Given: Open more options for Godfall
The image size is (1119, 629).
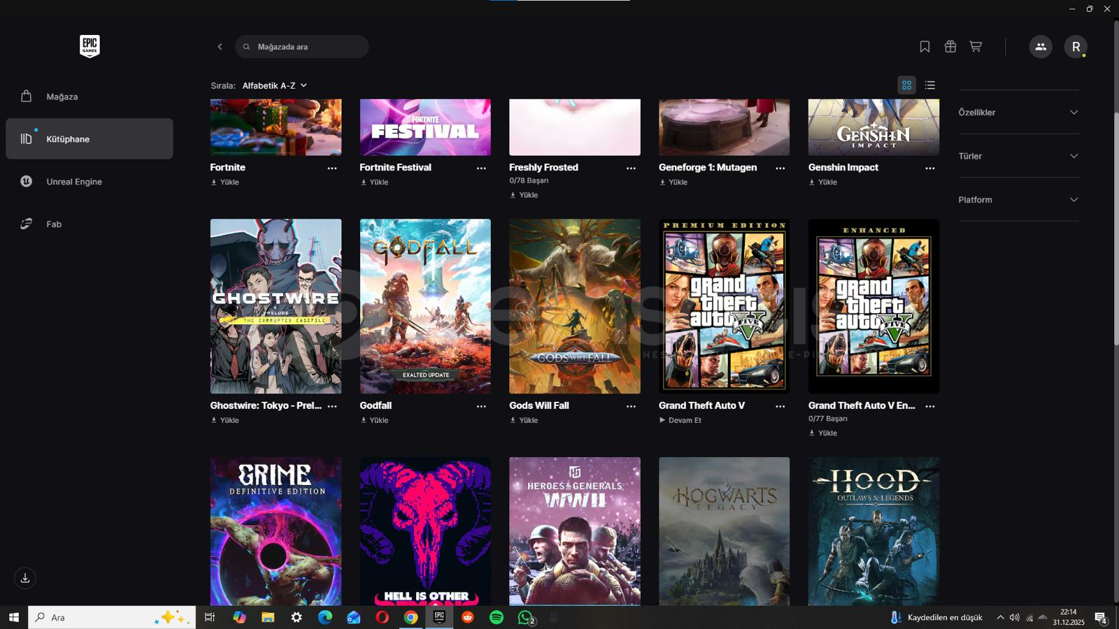Looking at the screenshot, I should click(x=481, y=406).
